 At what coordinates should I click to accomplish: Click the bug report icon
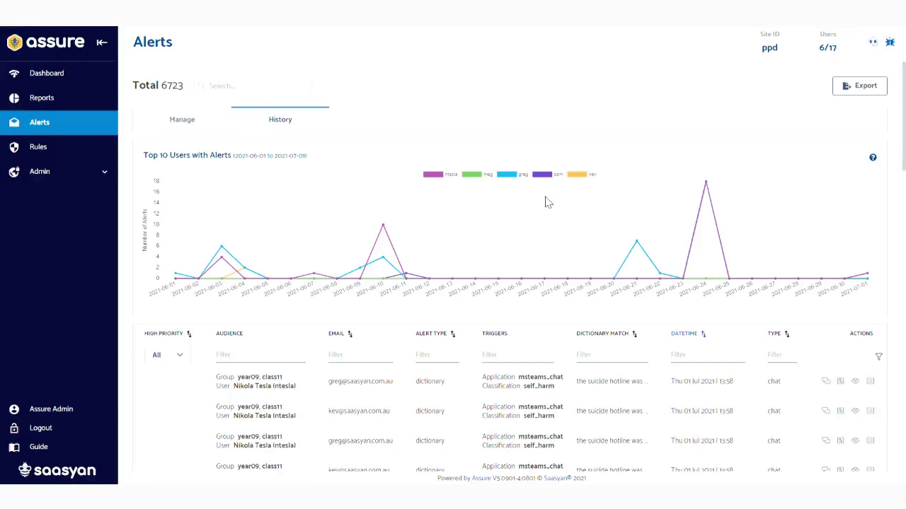(x=890, y=42)
